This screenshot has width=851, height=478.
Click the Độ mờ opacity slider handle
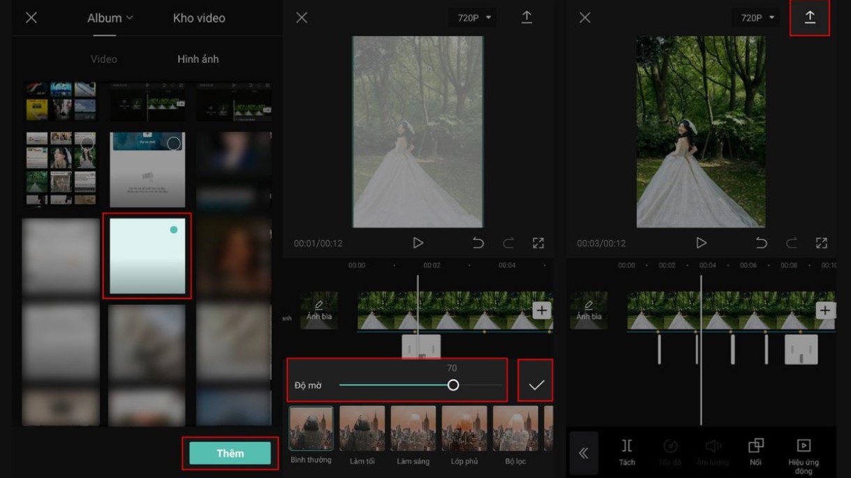453,385
